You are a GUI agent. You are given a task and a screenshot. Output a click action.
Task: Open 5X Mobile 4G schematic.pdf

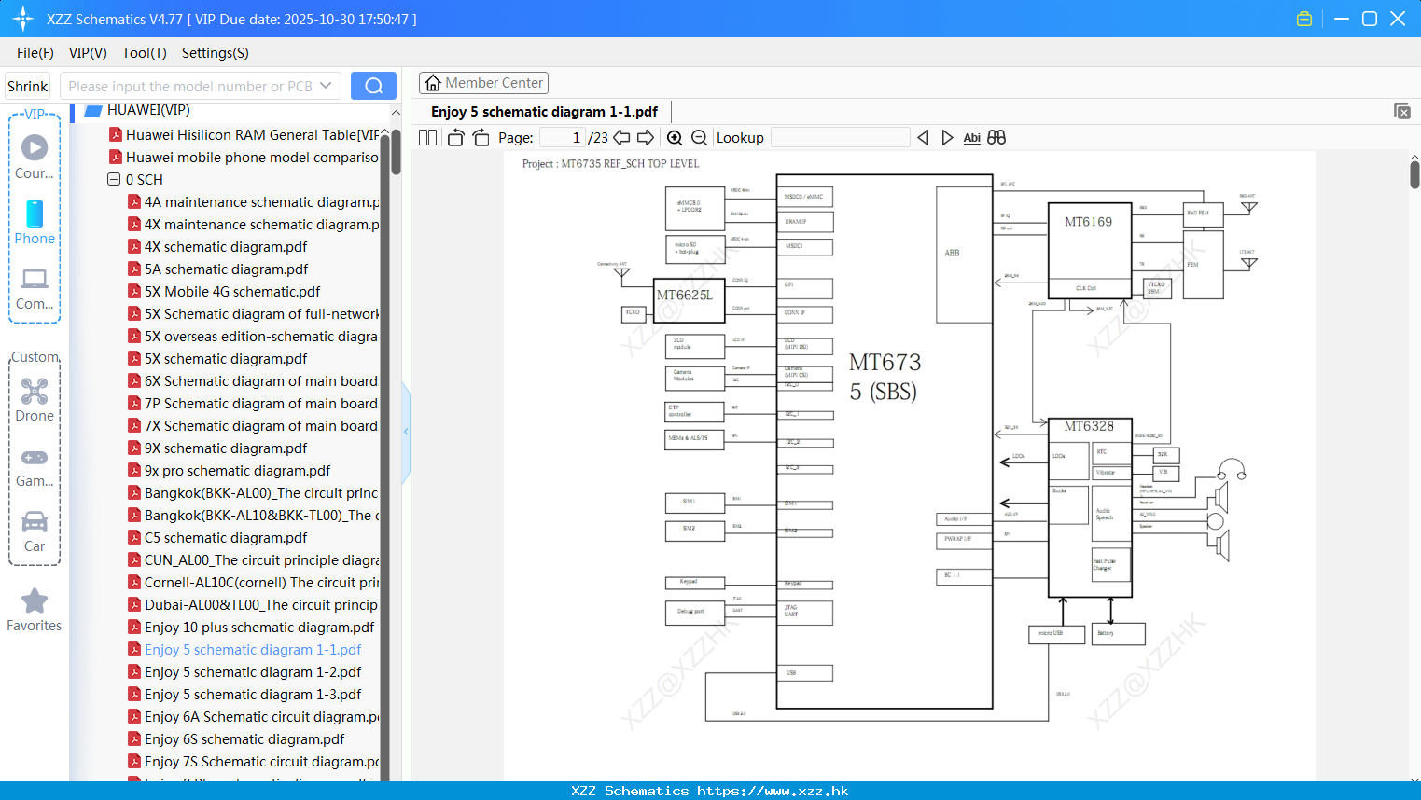tap(224, 292)
